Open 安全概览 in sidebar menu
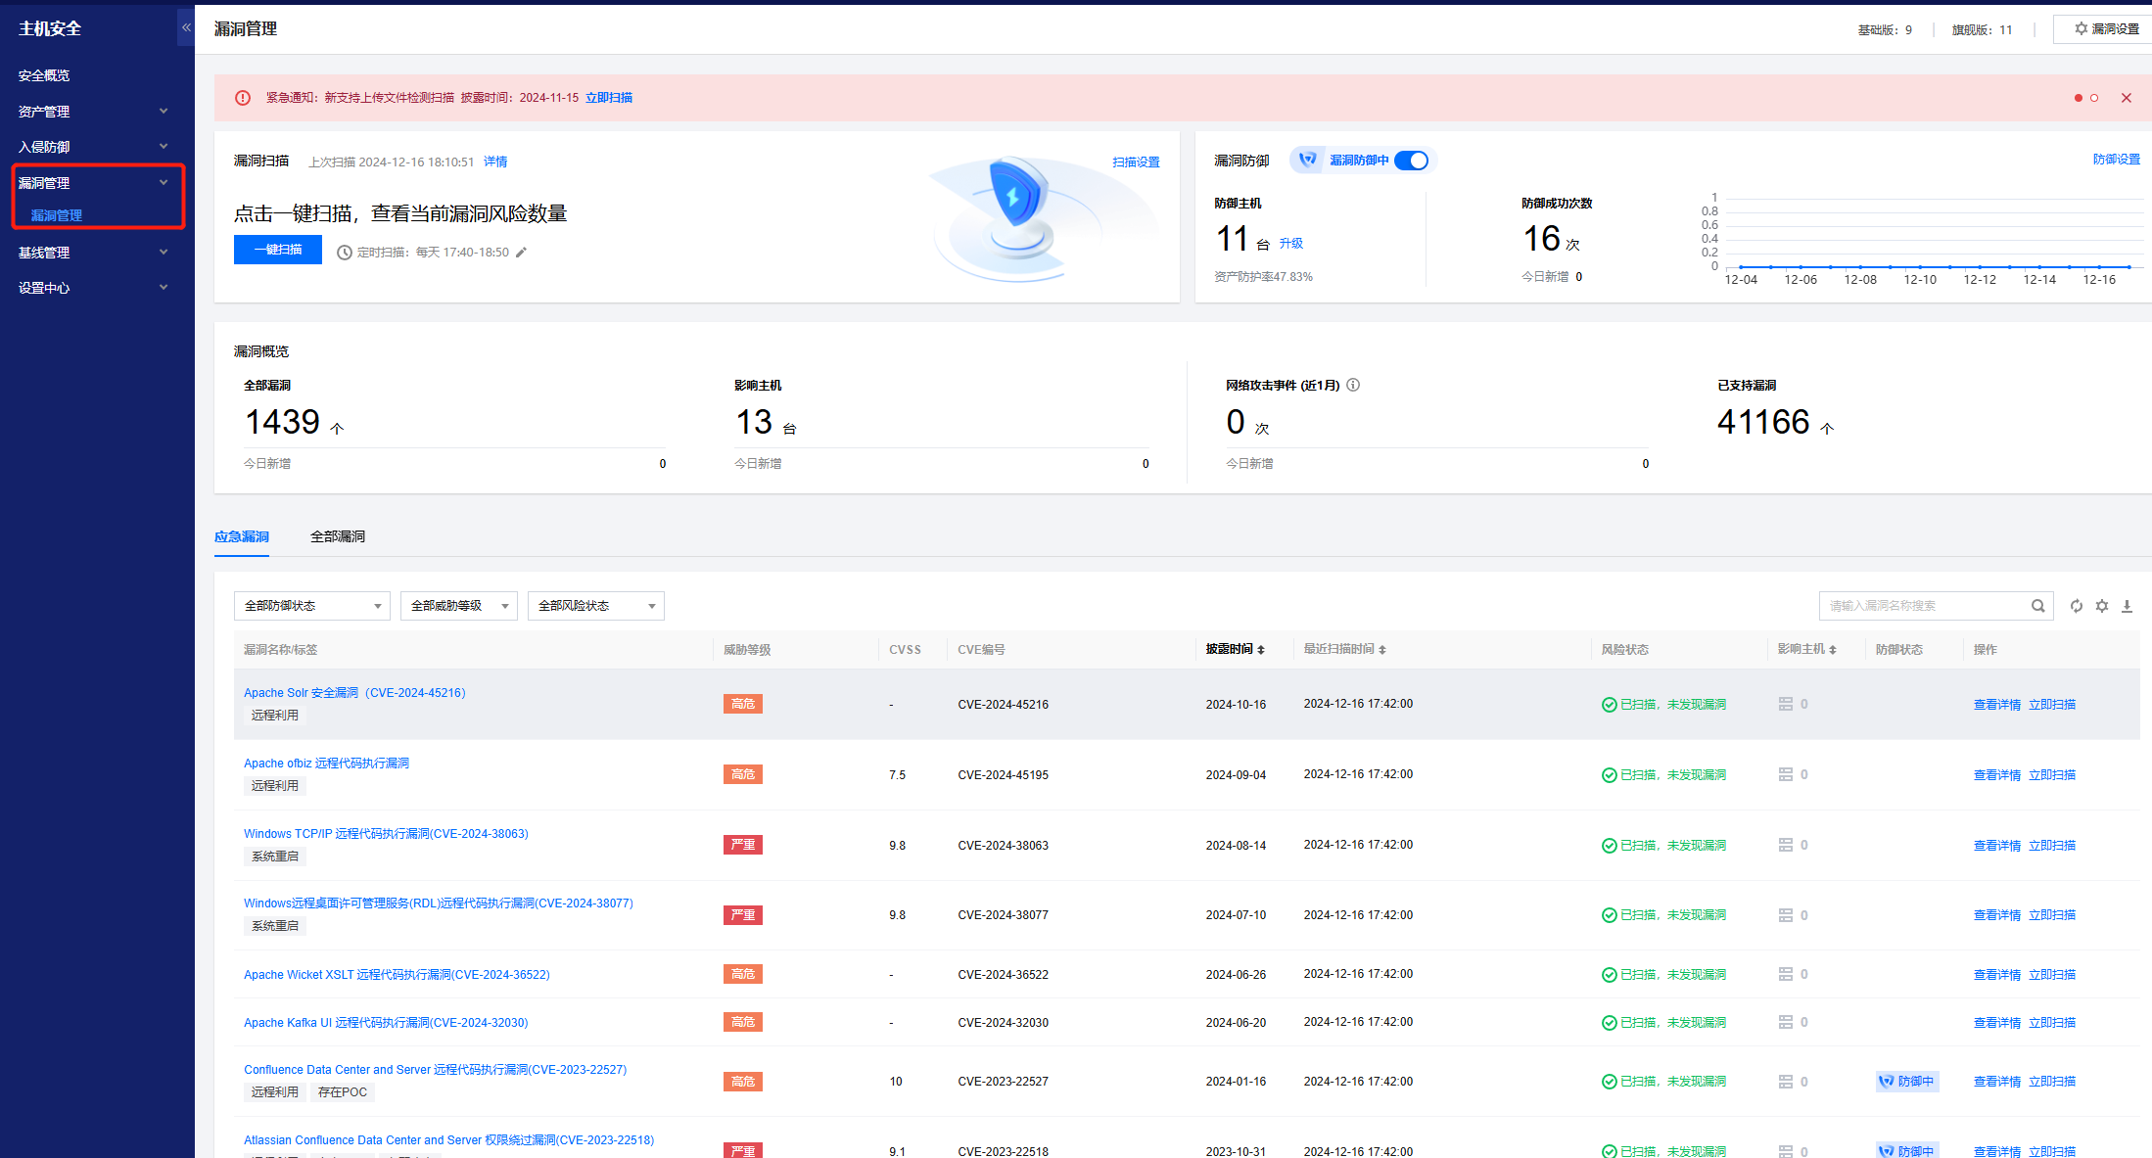This screenshot has width=2152, height=1158. pyautogui.click(x=44, y=75)
